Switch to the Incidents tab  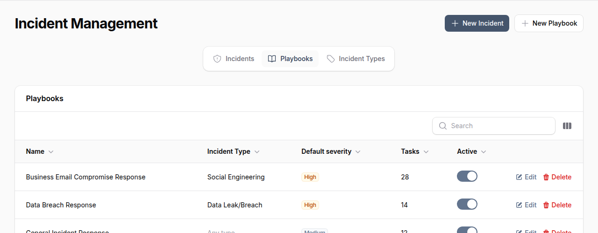(234, 59)
